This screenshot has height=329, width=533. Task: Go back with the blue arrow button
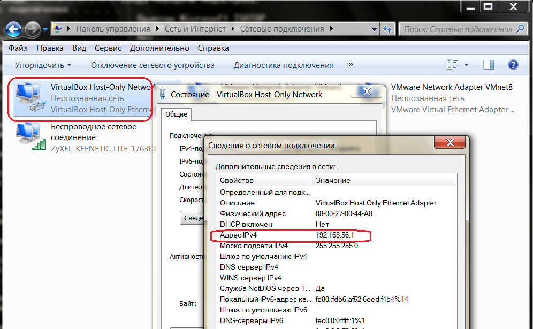coord(13,29)
